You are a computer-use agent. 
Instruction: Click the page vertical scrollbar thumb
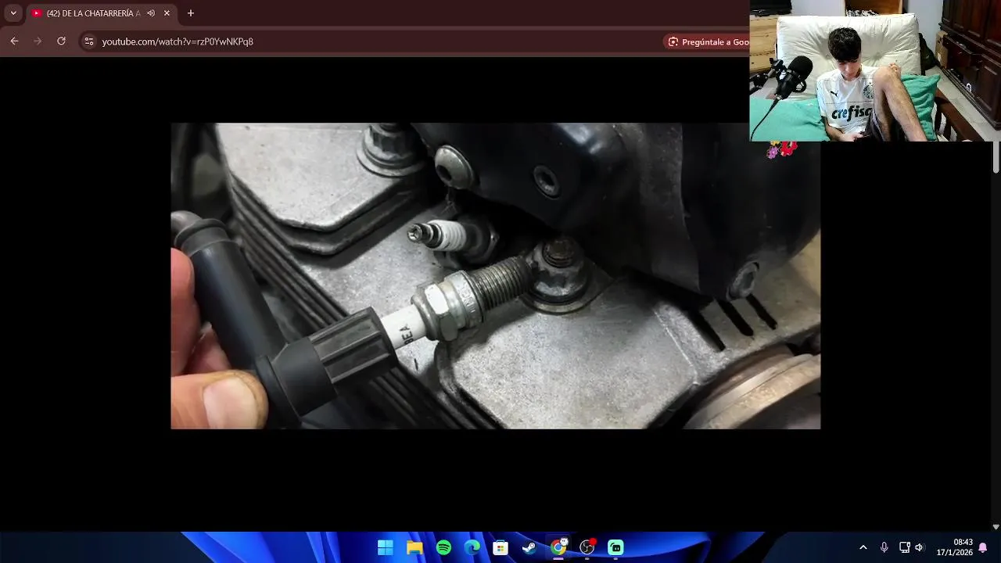996,158
